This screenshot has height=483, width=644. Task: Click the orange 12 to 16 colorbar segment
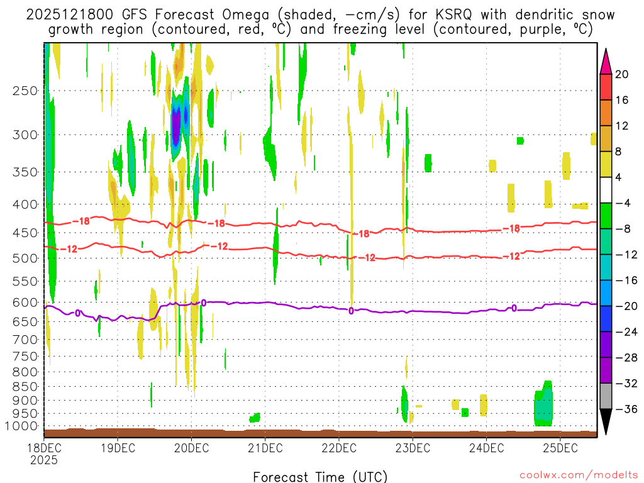[x=606, y=113]
